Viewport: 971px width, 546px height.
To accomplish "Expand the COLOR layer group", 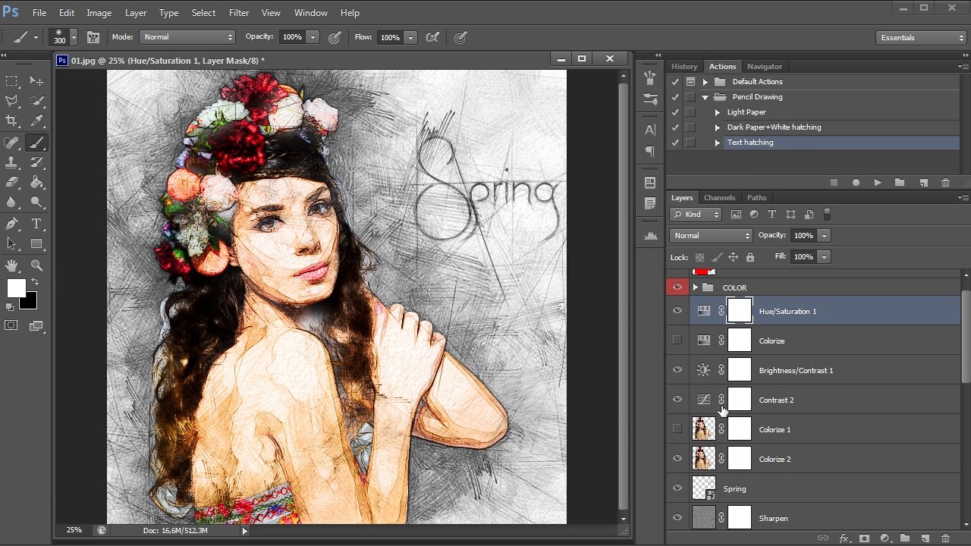I will (x=695, y=287).
